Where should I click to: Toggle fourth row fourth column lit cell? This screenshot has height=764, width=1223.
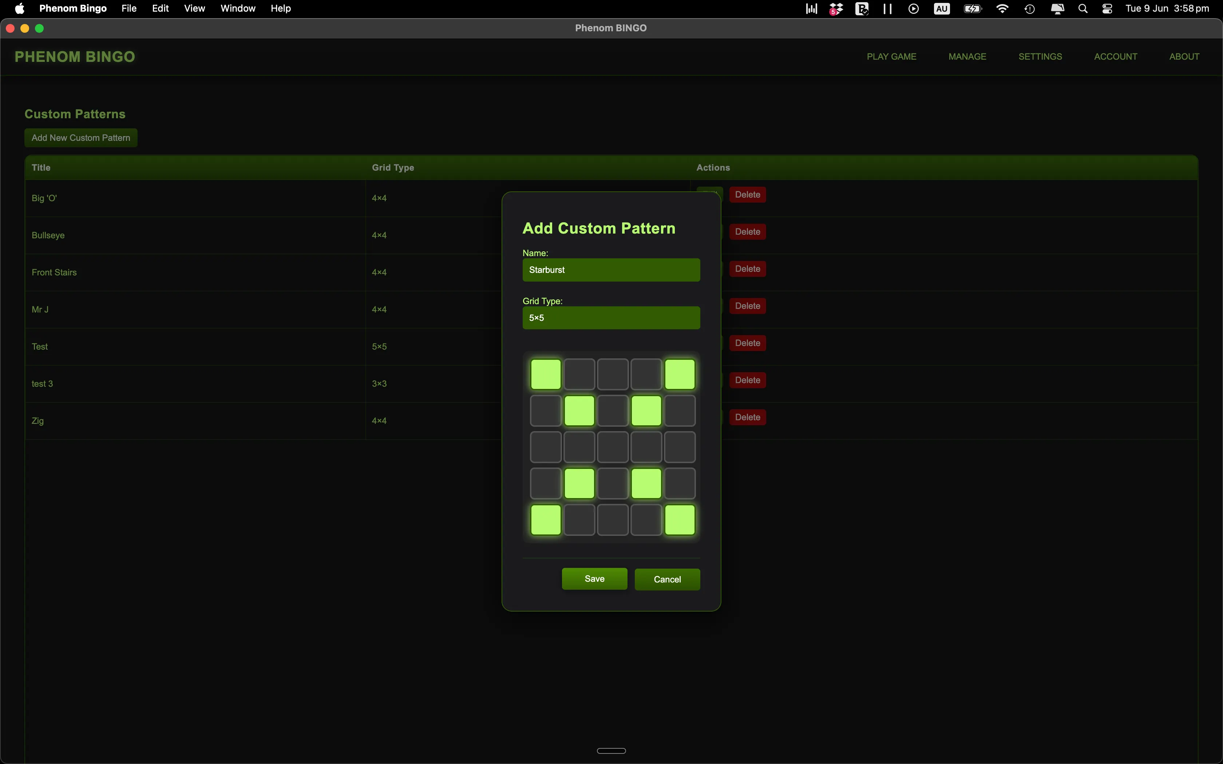pos(646,484)
